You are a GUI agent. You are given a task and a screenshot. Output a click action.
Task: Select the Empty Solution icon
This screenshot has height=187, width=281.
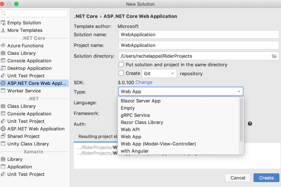point(3,23)
